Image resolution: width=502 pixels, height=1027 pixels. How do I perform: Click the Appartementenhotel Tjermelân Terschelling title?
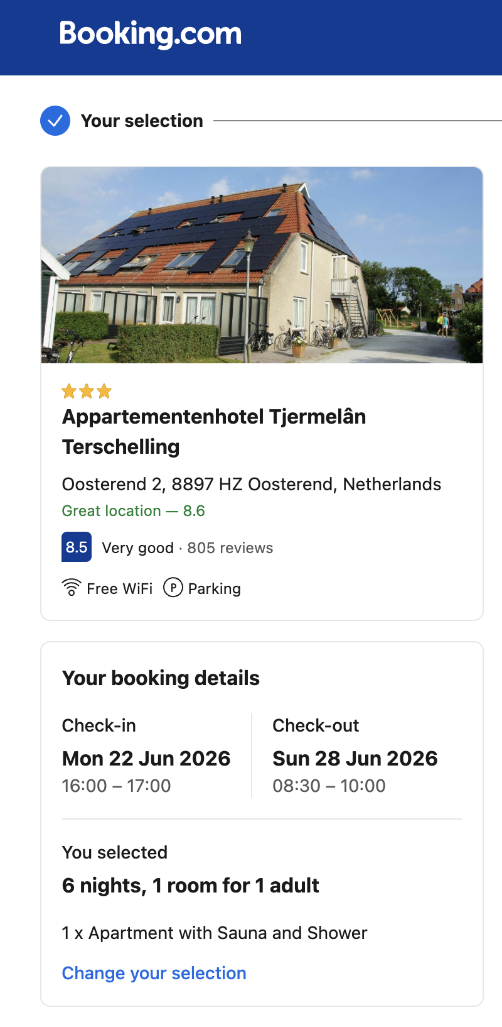[x=213, y=431]
